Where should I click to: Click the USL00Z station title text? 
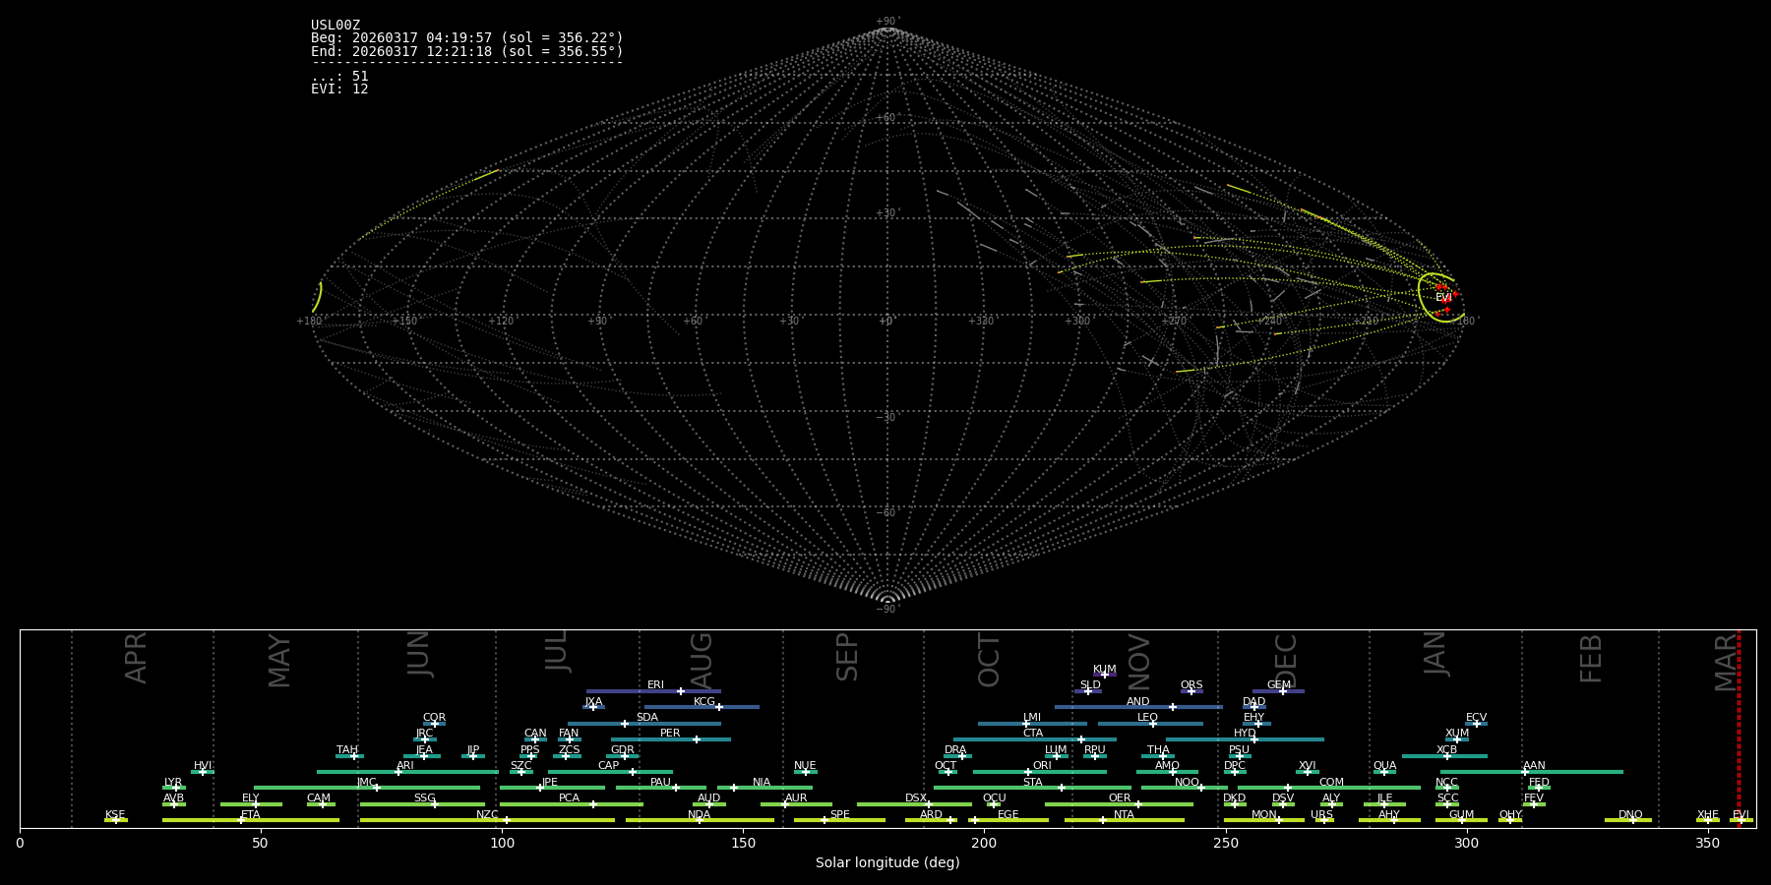(336, 26)
